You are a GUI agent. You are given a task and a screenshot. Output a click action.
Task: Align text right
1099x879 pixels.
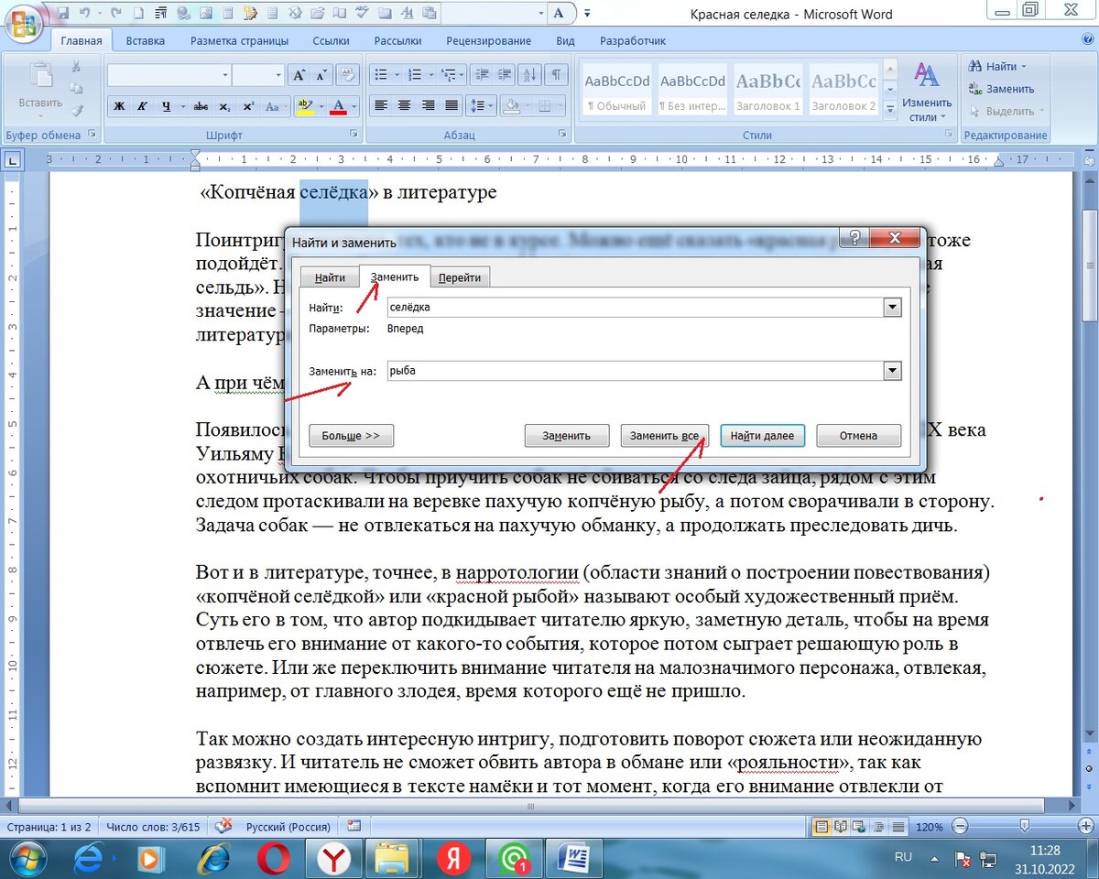[428, 106]
